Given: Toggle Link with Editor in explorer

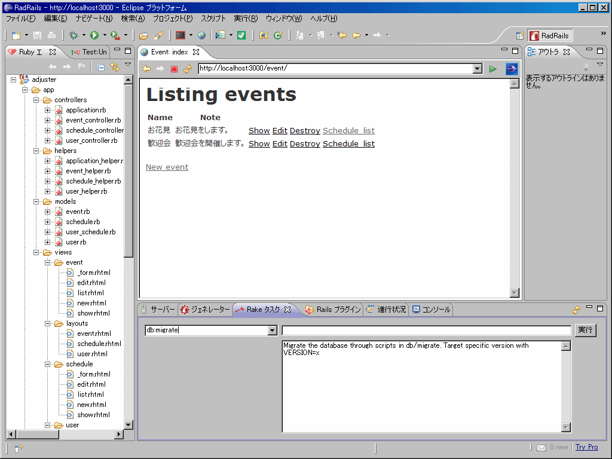Looking at the screenshot, I should coord(115,67).
